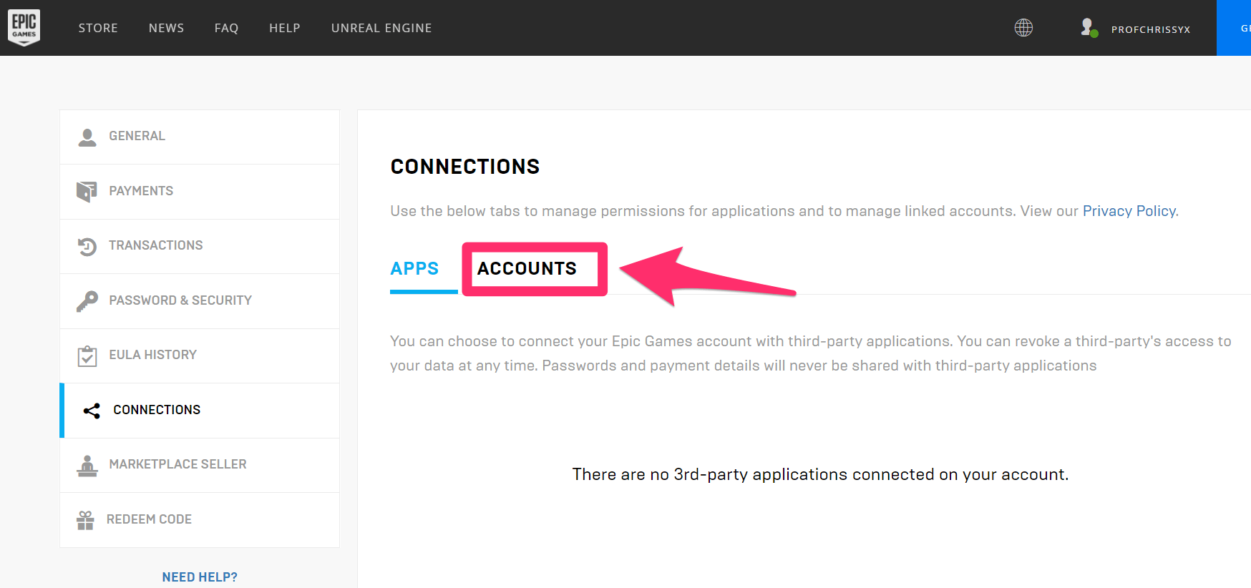Screen dimensions: 1251x588
Task: Click the Marketplace Seller icon
Action: point(87,466)
